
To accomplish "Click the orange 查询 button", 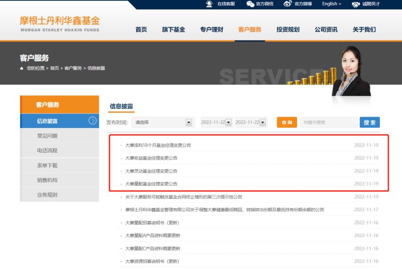I will [287, 122].
